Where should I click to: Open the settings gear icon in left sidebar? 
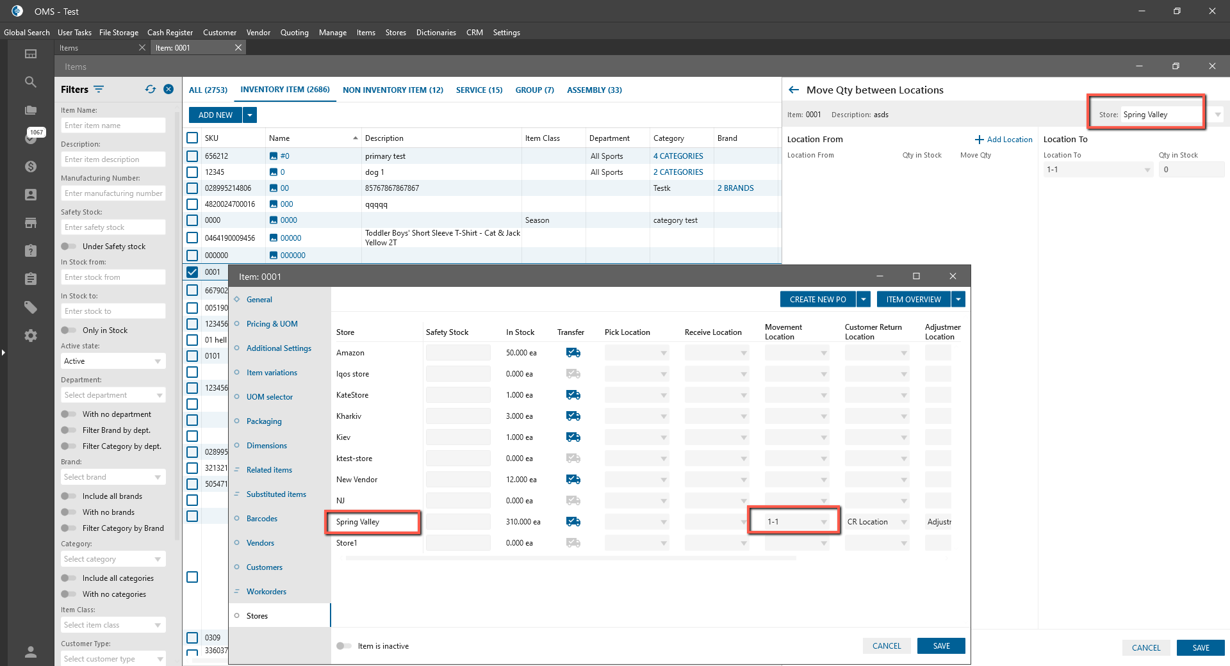click(30, 336)
